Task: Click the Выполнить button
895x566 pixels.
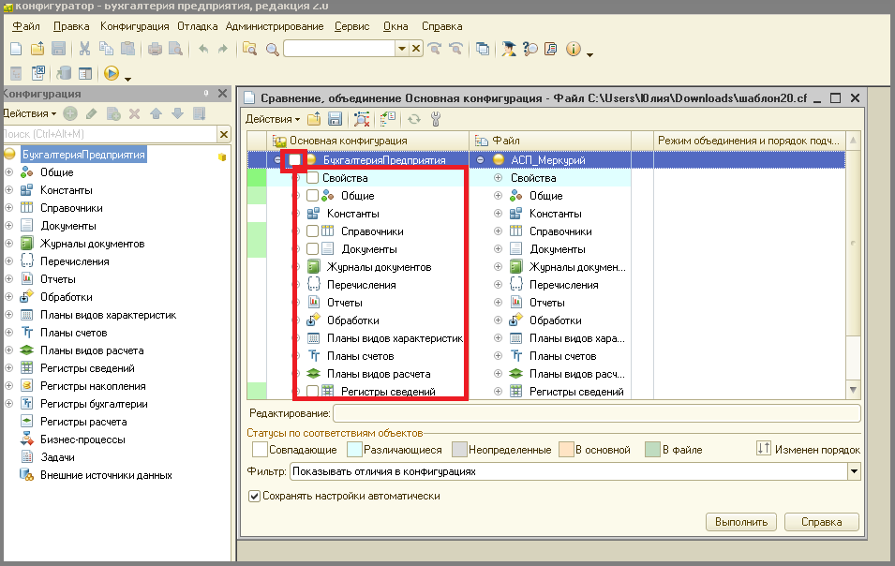Action: click(741, 522)
